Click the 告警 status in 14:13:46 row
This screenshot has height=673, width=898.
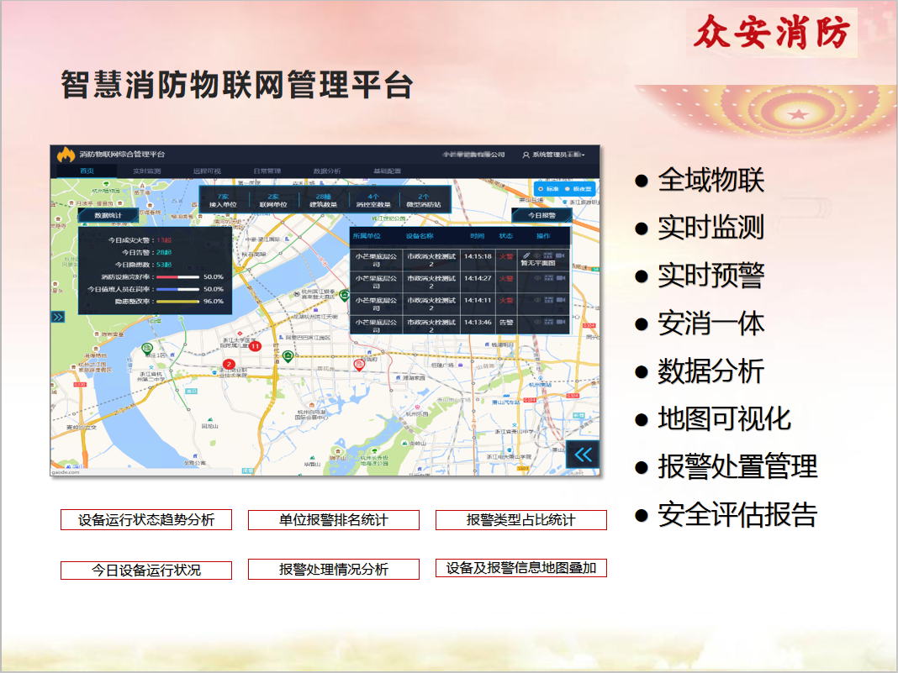[506, 322]
